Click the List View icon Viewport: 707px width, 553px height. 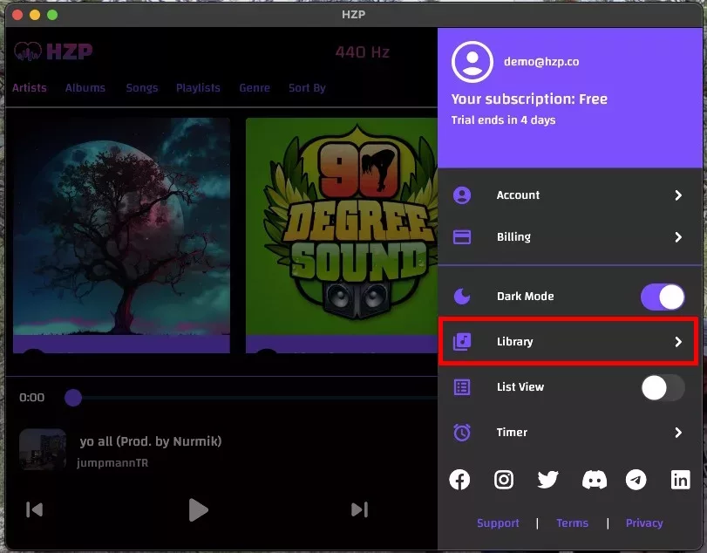462,387
